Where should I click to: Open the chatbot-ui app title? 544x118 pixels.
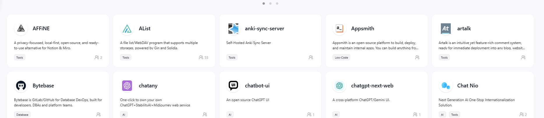tap(257, 86)
